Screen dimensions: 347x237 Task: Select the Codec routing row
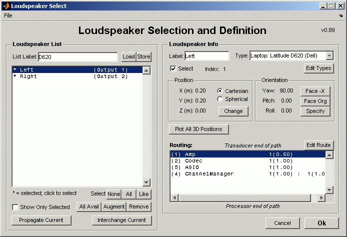click(x=248, y=161)
